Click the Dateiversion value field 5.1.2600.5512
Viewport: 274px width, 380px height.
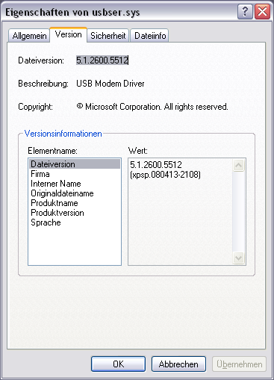click(x=102, y=60)
